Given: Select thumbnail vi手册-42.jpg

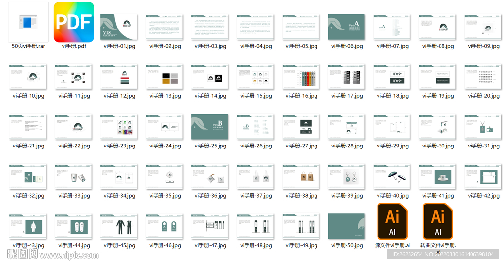Looking at the screenshot, I should coord(483,176).
